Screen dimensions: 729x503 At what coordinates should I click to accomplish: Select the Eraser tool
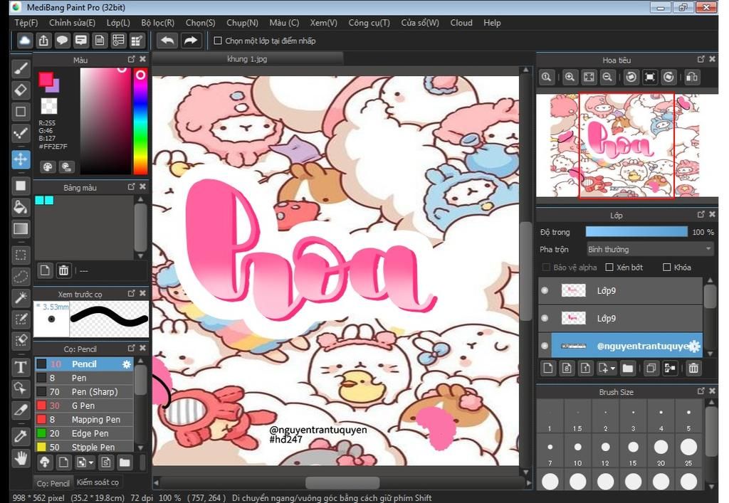tap(21, 90)
